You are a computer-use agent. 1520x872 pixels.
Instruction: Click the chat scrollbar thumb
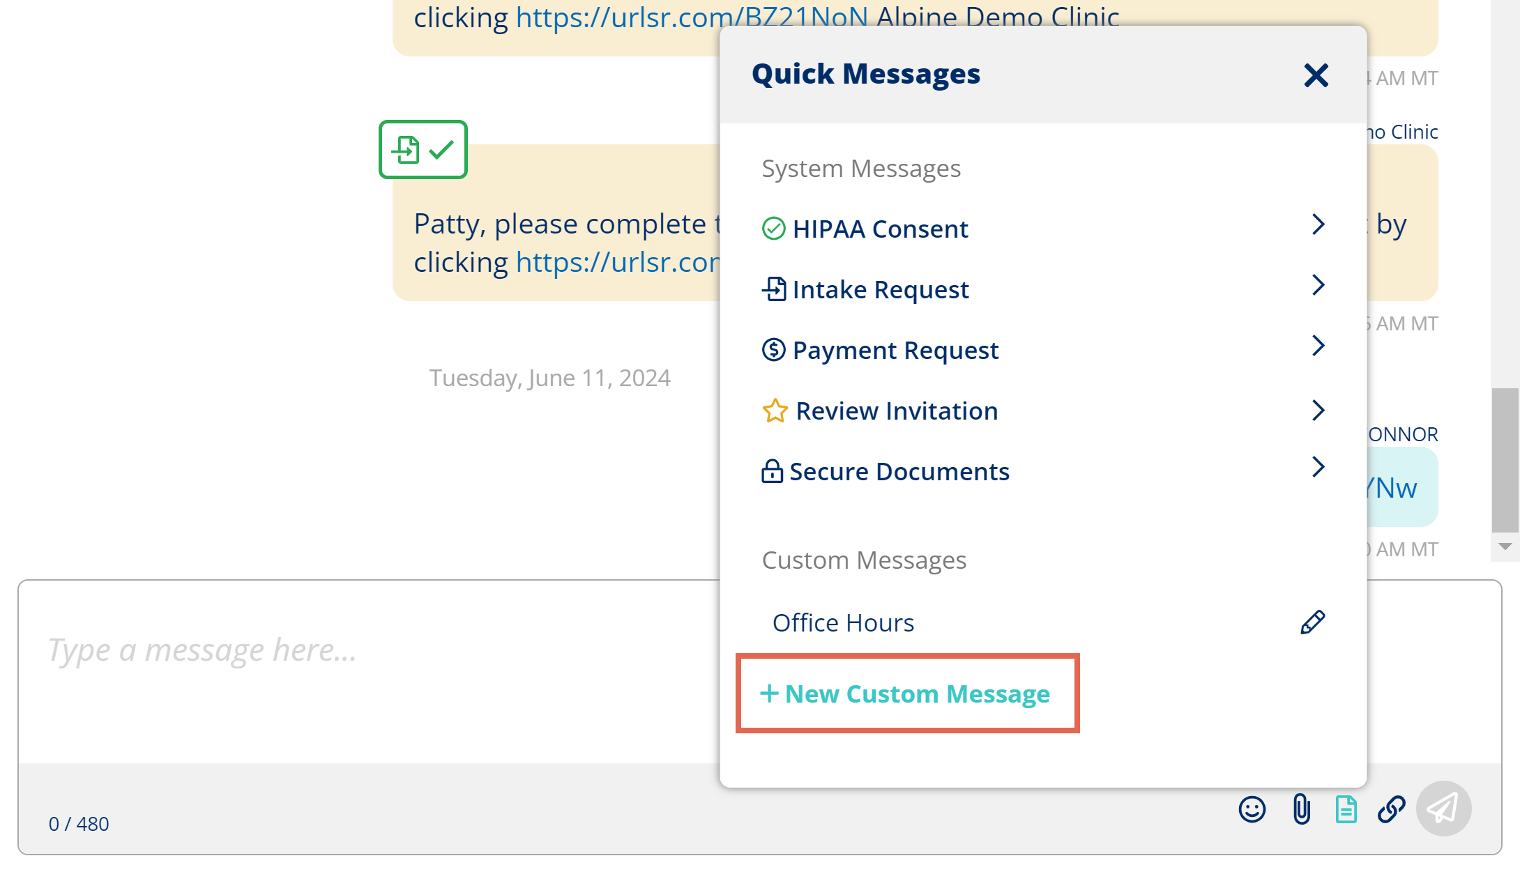click(x=1505, y=460)
